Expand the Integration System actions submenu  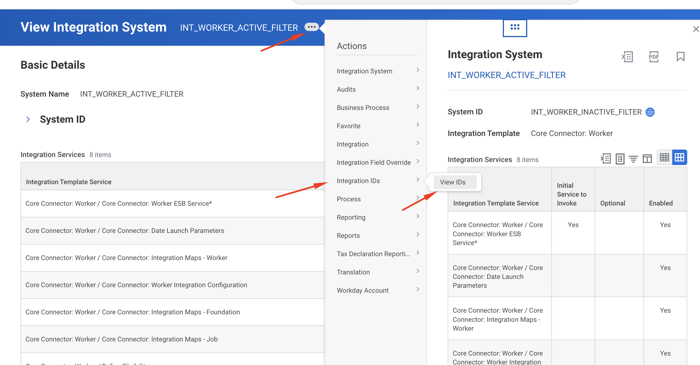(x=418, y=70)
